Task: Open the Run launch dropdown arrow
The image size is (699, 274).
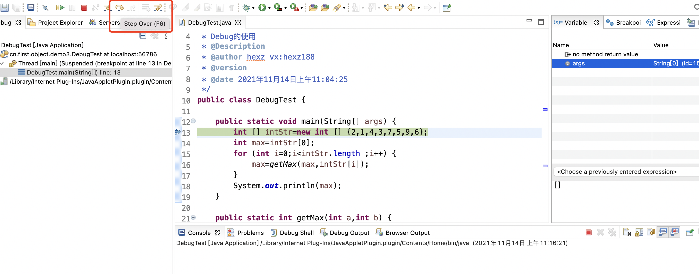Action: (x=269, y=8)
